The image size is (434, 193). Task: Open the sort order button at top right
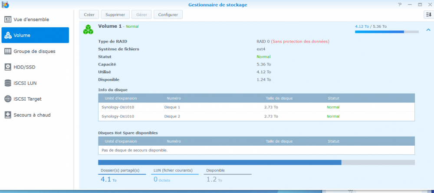(428, 15)
